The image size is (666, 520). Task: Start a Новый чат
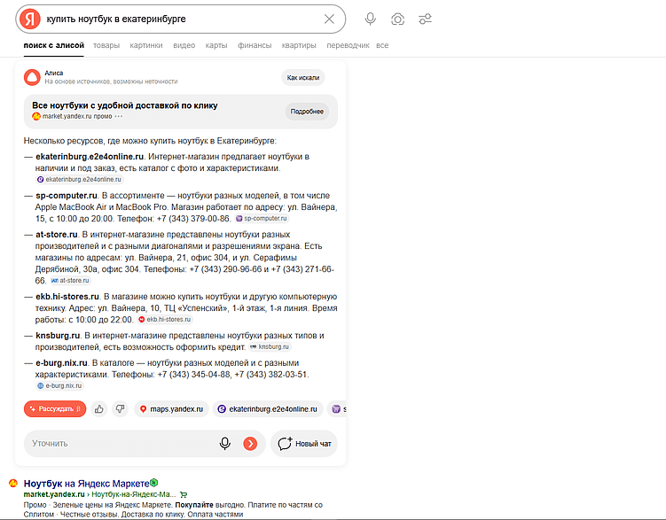pyautogui.click(x=304, y=444)
